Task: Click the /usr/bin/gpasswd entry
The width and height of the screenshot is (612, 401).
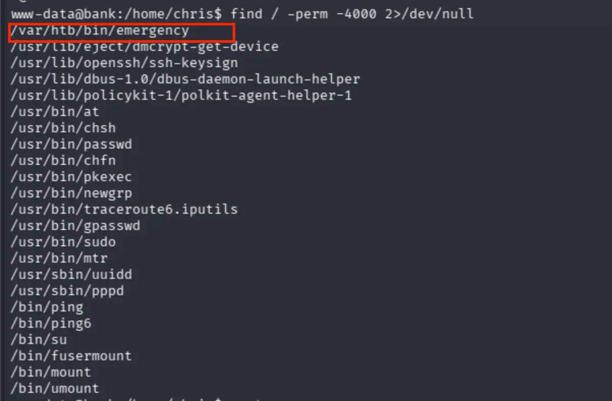Action: tap(75, 225)
